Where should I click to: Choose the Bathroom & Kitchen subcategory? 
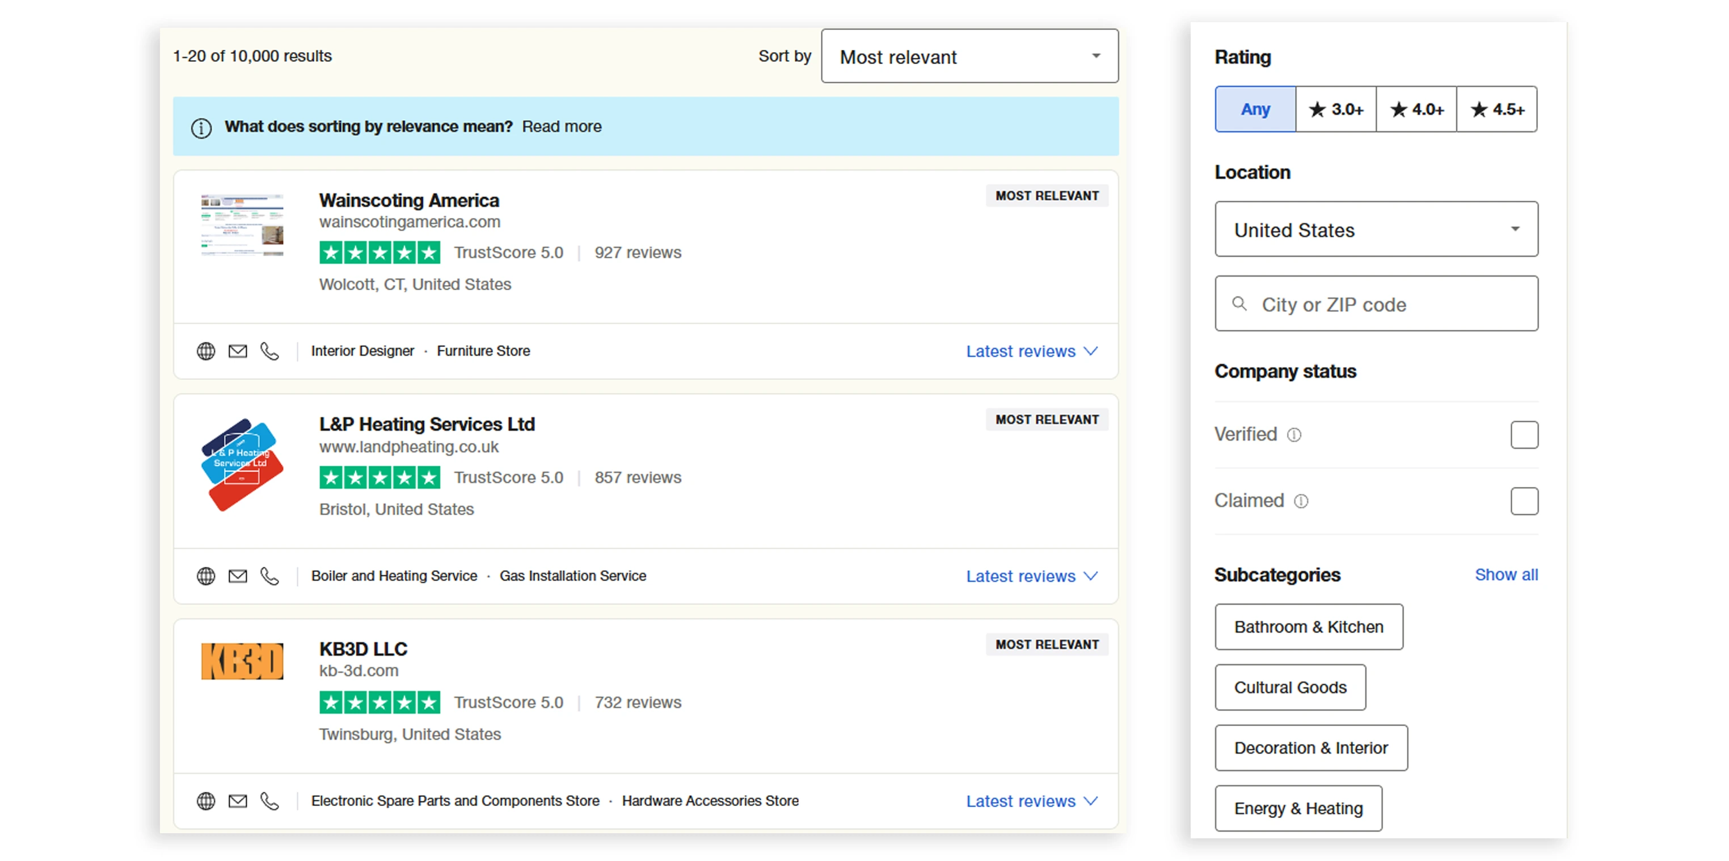point(1308,626)
